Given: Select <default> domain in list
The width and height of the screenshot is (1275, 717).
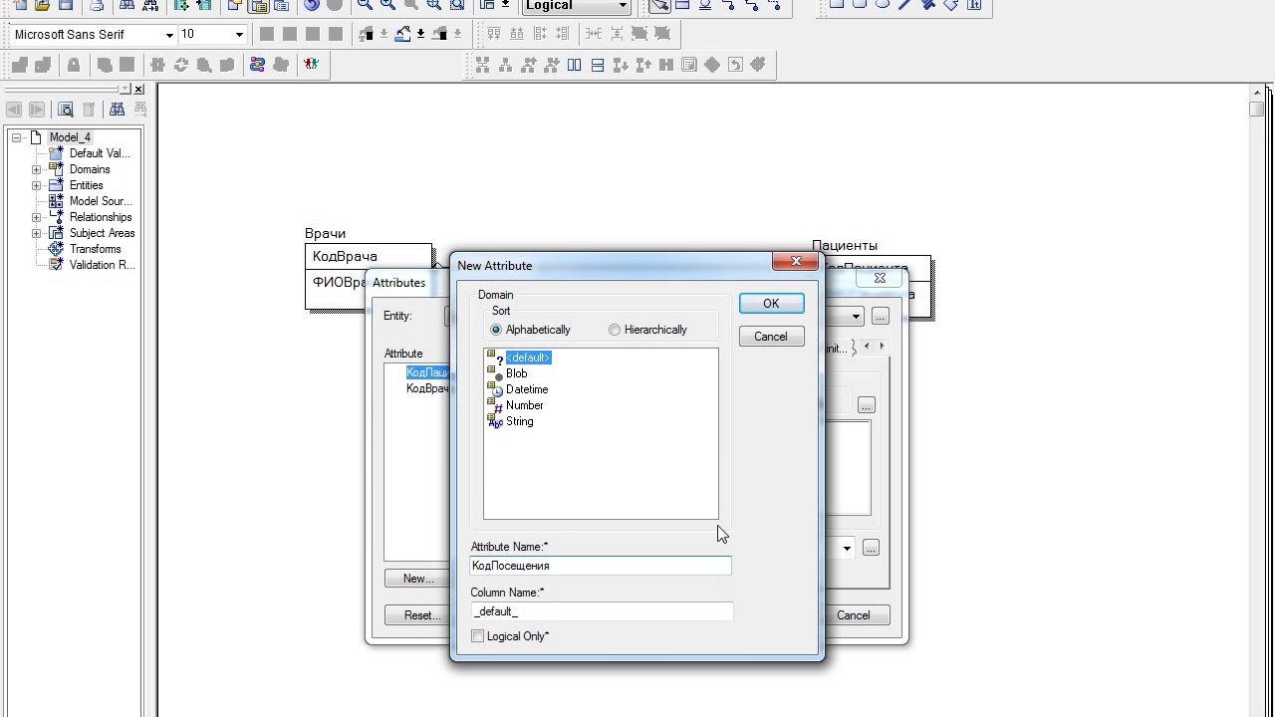Looking at the screenshot, I should [528, 358].
